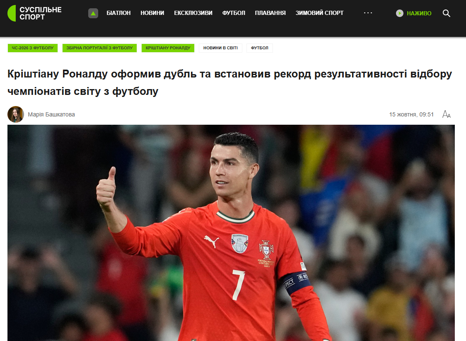Click the live play circle icon
Image resolution: width=466 pixels, height=341 pixels.
pyautogui.click(x=399, y=13)
